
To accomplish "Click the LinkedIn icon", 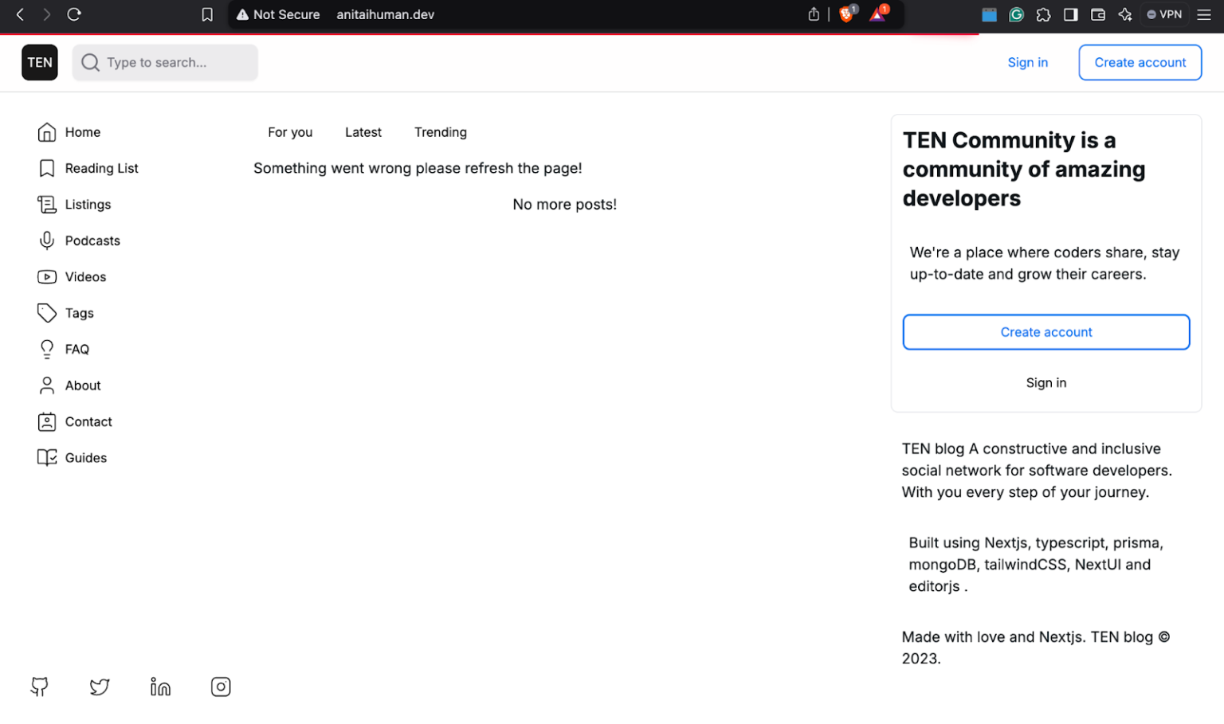I will coord(160,687).
